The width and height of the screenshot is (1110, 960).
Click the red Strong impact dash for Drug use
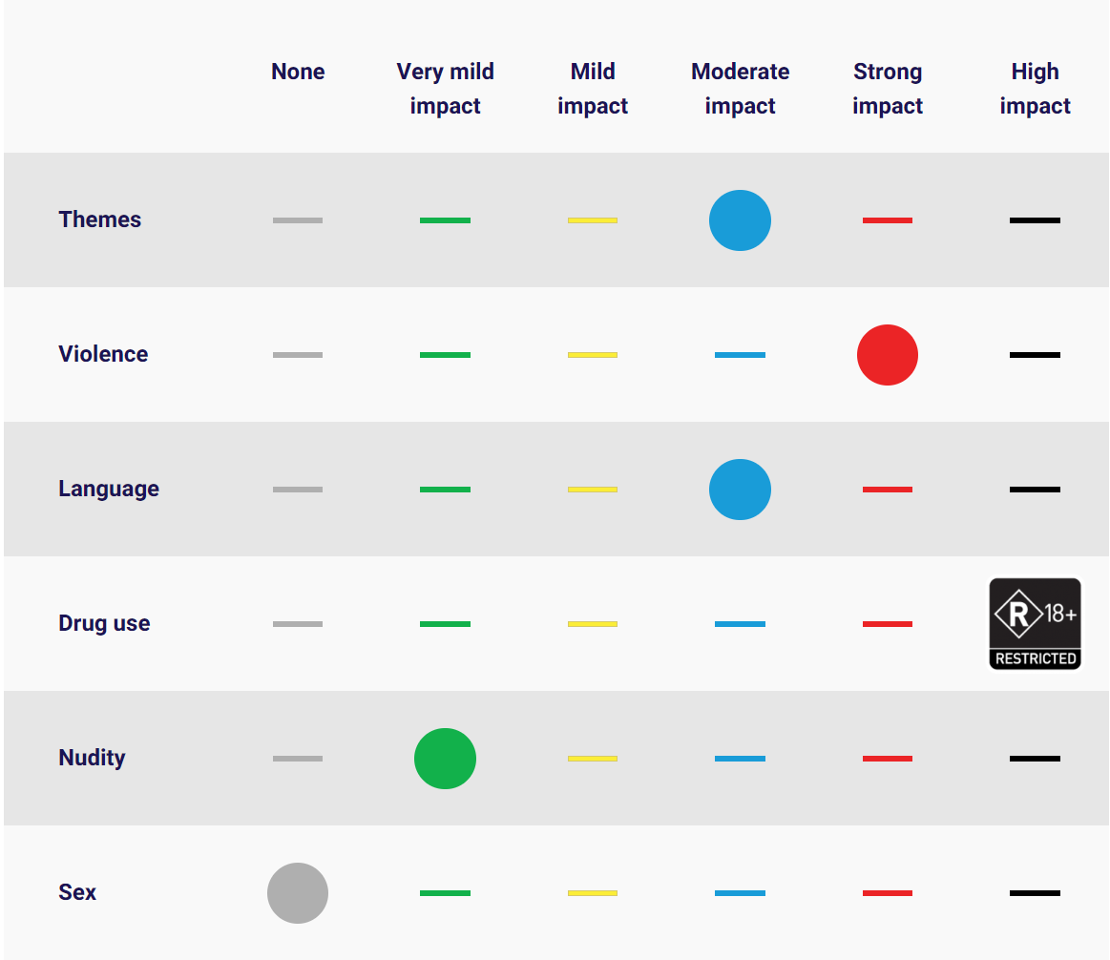tap(888, 624)
